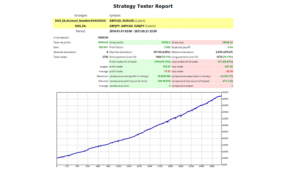Click the 'Maximal' row label
Image resolution: width=285 pixels, height=172 pixels.
[103, 81]
